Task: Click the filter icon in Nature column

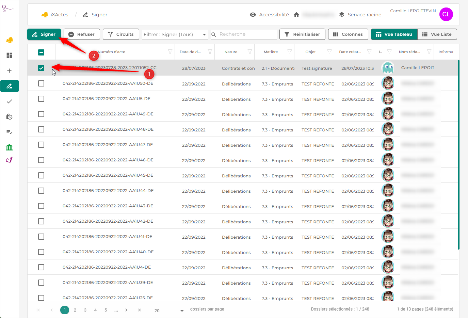Action: coord(249,52)
